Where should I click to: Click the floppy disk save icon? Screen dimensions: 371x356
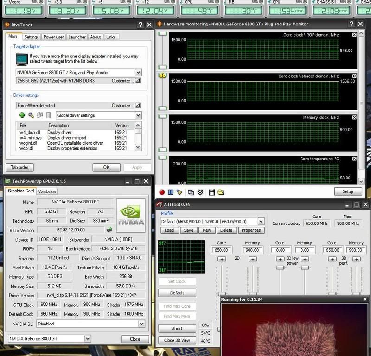click(x=211, y=192)
